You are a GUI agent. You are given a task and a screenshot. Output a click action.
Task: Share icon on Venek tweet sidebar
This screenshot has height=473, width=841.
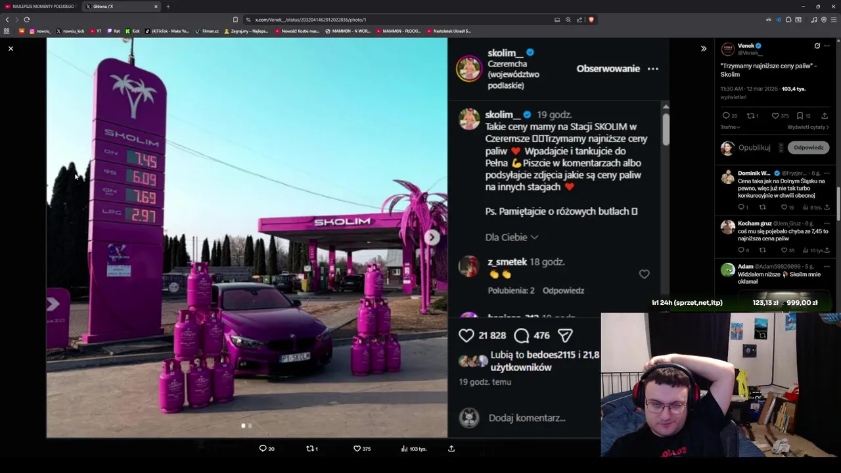(x=825, y=116)
